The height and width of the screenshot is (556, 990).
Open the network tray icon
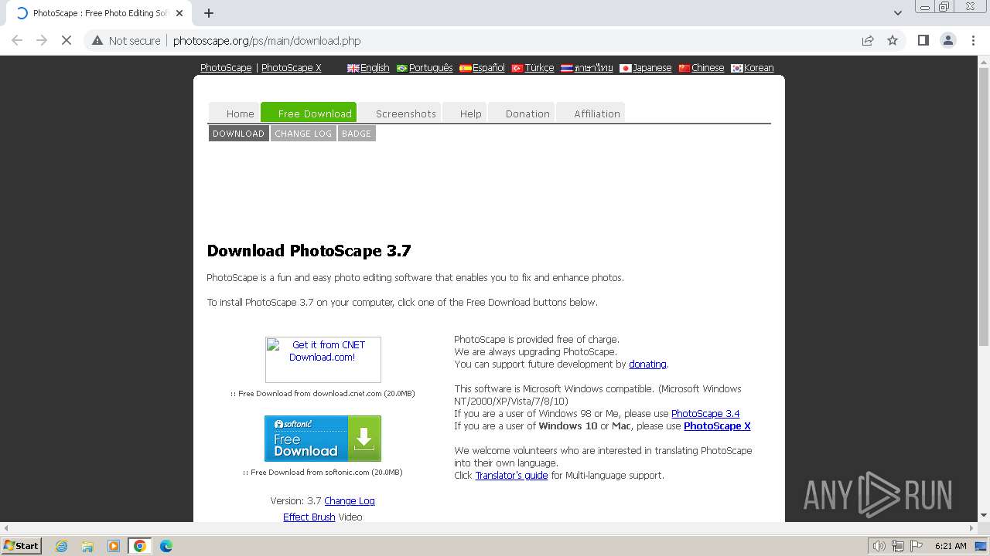(898, 546)
